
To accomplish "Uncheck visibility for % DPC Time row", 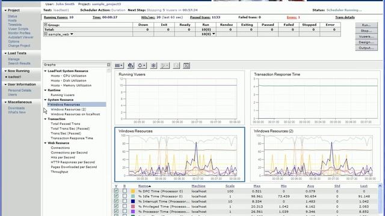I will [x=116, y=191].
